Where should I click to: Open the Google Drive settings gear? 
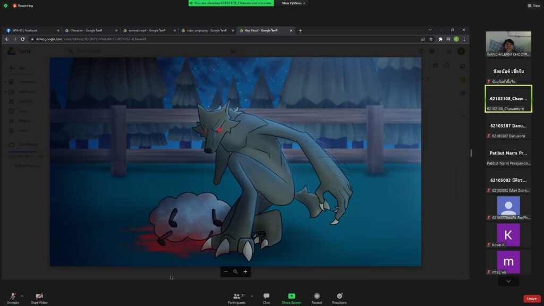pos(431,51)
